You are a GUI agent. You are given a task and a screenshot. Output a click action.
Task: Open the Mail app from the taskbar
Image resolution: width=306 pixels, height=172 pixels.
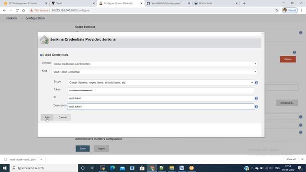point(122,168)
